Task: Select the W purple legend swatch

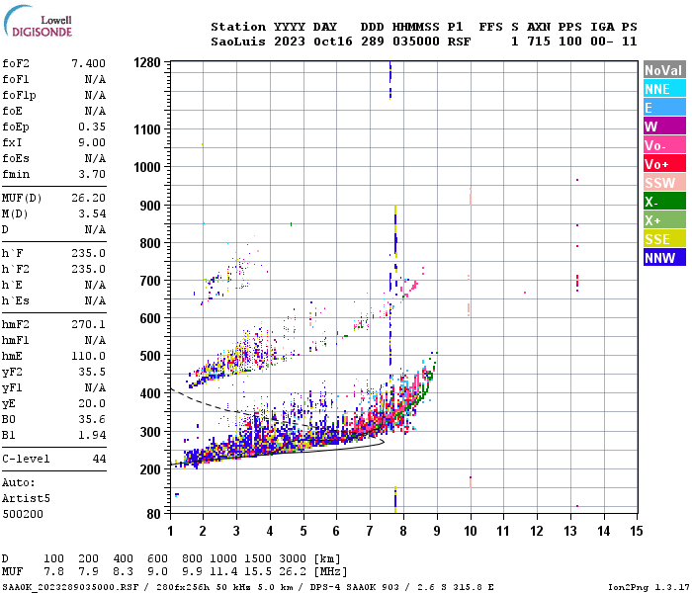Action: click(664, 127)
